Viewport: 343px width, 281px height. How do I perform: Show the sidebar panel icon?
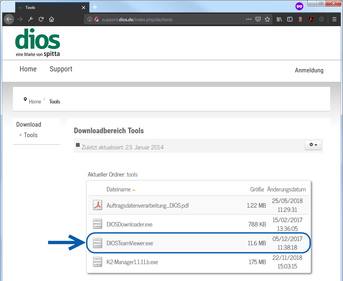290,20
